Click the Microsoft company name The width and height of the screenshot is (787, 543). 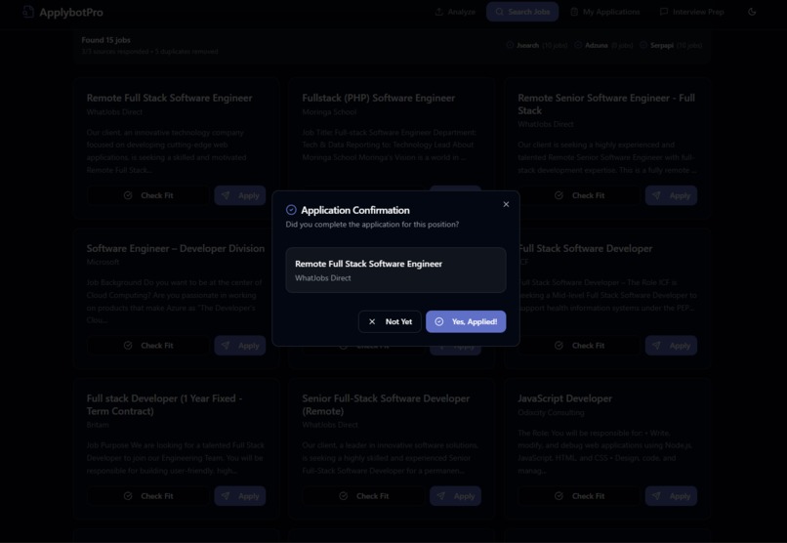(103, 262)
